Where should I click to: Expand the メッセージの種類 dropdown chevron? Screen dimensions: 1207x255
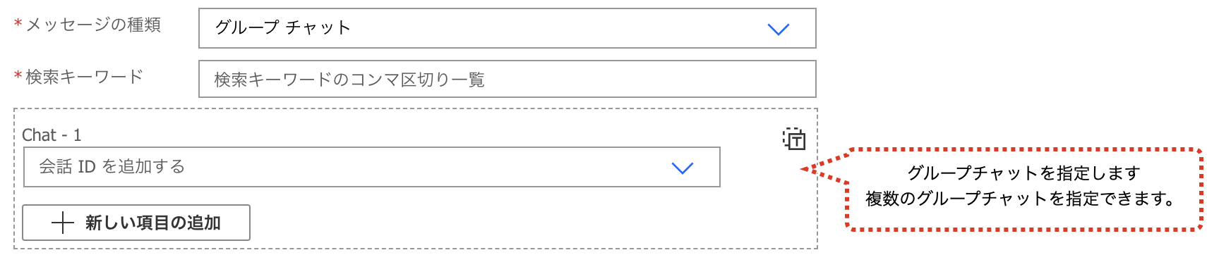tap(778, 29)
